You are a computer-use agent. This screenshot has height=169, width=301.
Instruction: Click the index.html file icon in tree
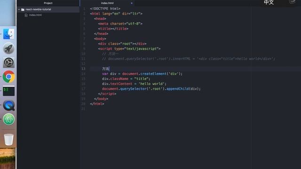26,15
